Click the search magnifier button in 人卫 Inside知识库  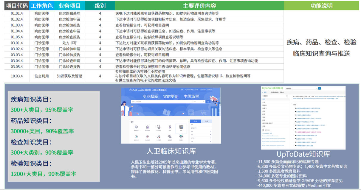coord(208,102)
